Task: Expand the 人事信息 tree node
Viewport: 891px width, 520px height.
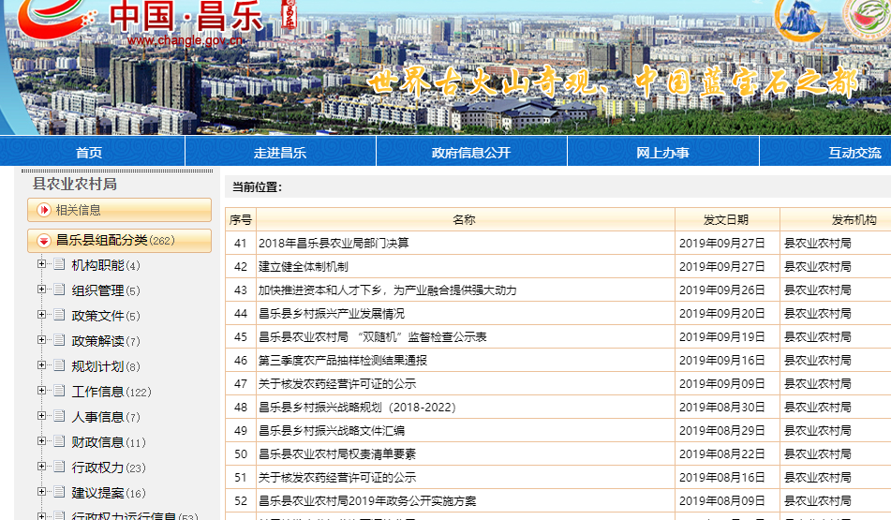Action: (41, 417)
